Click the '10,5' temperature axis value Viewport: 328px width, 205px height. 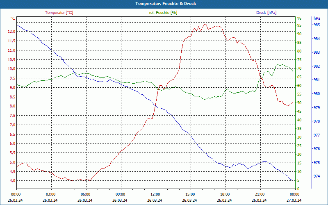coord(11,59)
